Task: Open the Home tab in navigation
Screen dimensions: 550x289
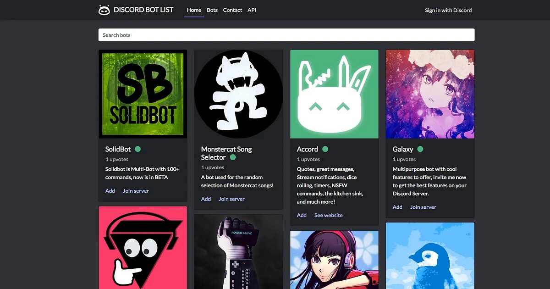Action: tap(194, 10)
